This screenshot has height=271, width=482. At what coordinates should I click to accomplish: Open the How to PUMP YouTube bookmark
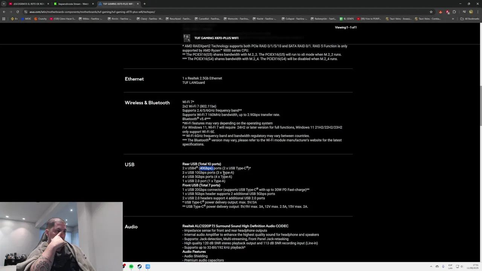(369, 19)
